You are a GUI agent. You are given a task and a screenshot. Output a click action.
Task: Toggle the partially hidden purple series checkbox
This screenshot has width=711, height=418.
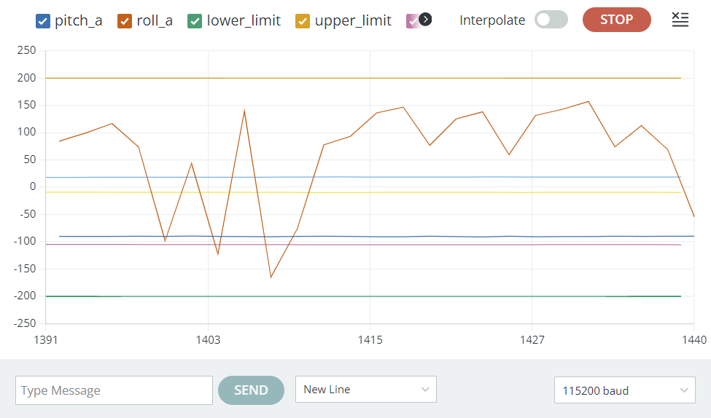412,21
